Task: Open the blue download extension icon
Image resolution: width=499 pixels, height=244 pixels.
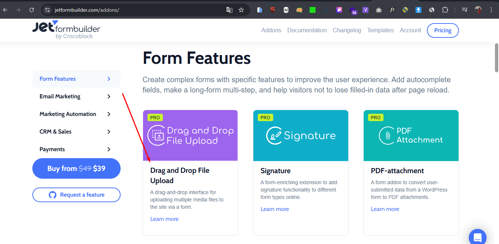Action: [x=418, y=10]
